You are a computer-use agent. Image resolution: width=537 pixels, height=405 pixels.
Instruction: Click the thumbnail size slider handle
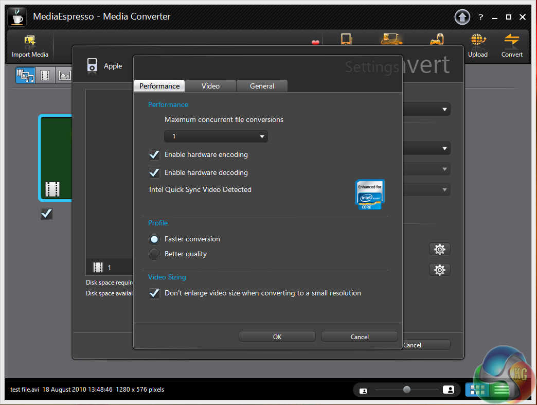point(407,390)
